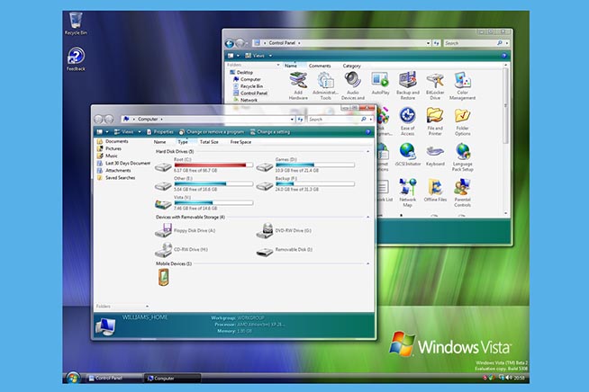
Task: Click the Games (D:) usage bar
Action: click(315, 165)
